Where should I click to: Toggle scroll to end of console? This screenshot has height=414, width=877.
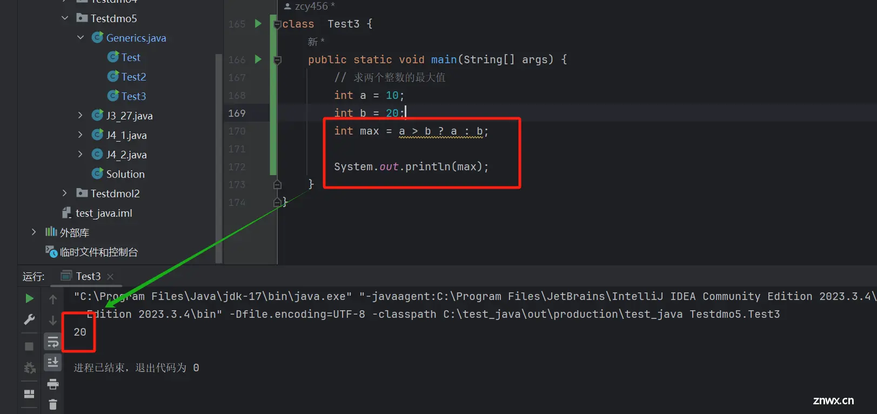coord(53,362)
